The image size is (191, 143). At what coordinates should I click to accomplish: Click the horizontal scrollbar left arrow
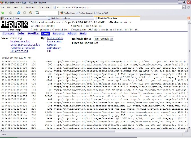click(x=2, y=131)
